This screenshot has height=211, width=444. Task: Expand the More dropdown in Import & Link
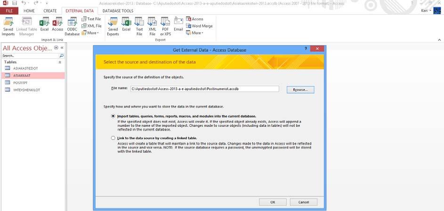(90, 33)
